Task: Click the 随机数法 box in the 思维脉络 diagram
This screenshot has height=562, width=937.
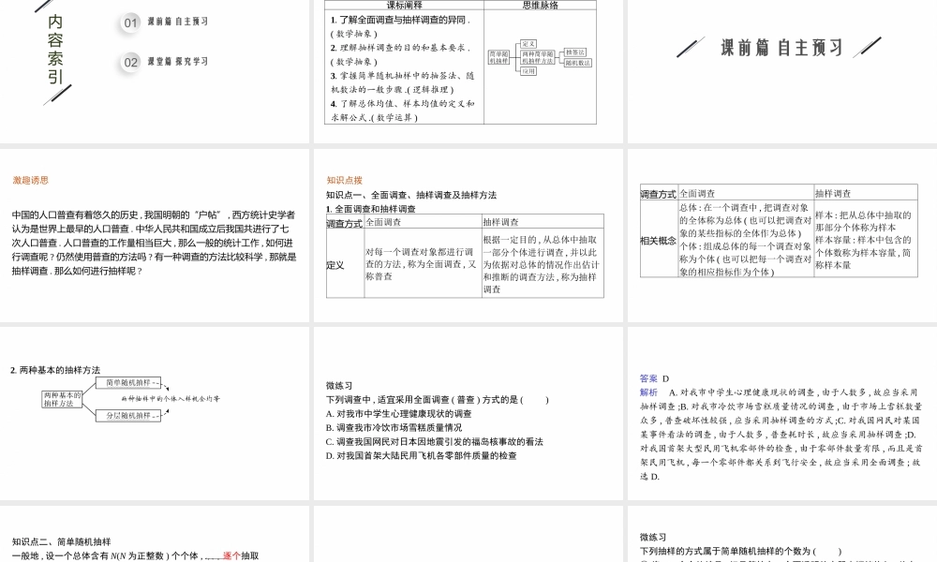Action: 578,64
